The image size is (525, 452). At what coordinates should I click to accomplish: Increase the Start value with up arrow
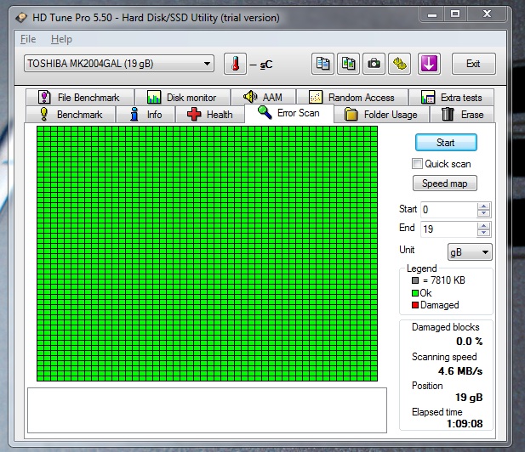coord(484,206)
